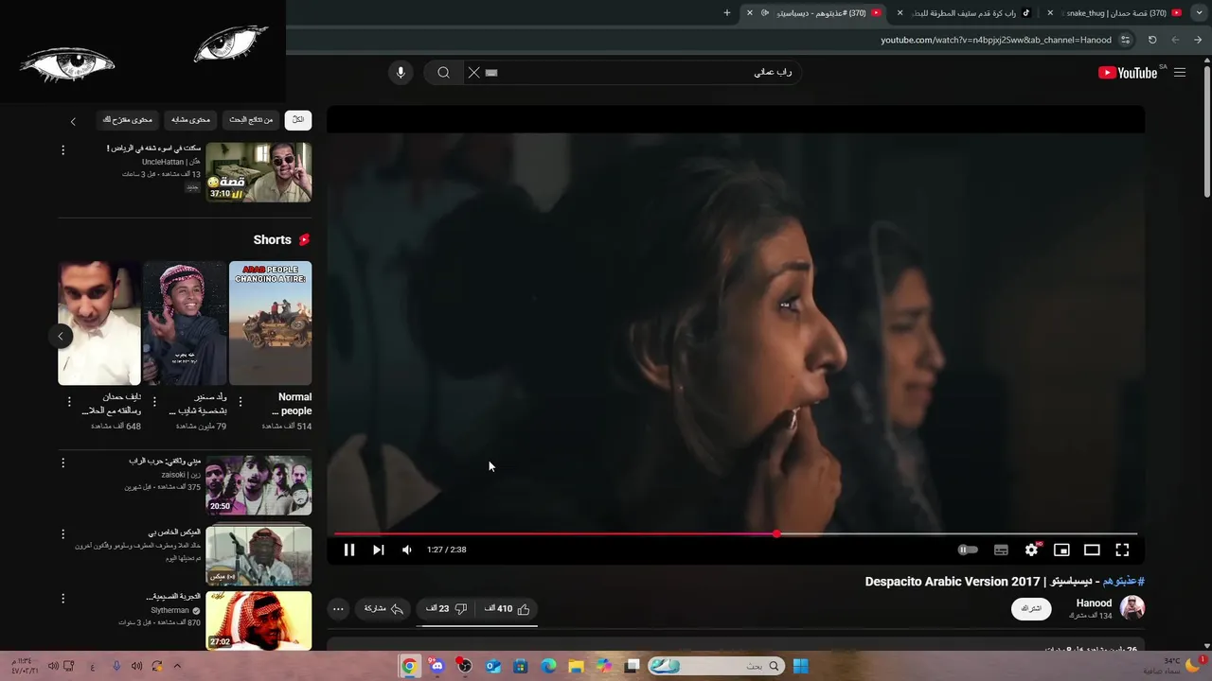This screenshot has height=681, width=1212.
Task: Open the more actions ellipsis under the video
Action: tap(338, 609)
